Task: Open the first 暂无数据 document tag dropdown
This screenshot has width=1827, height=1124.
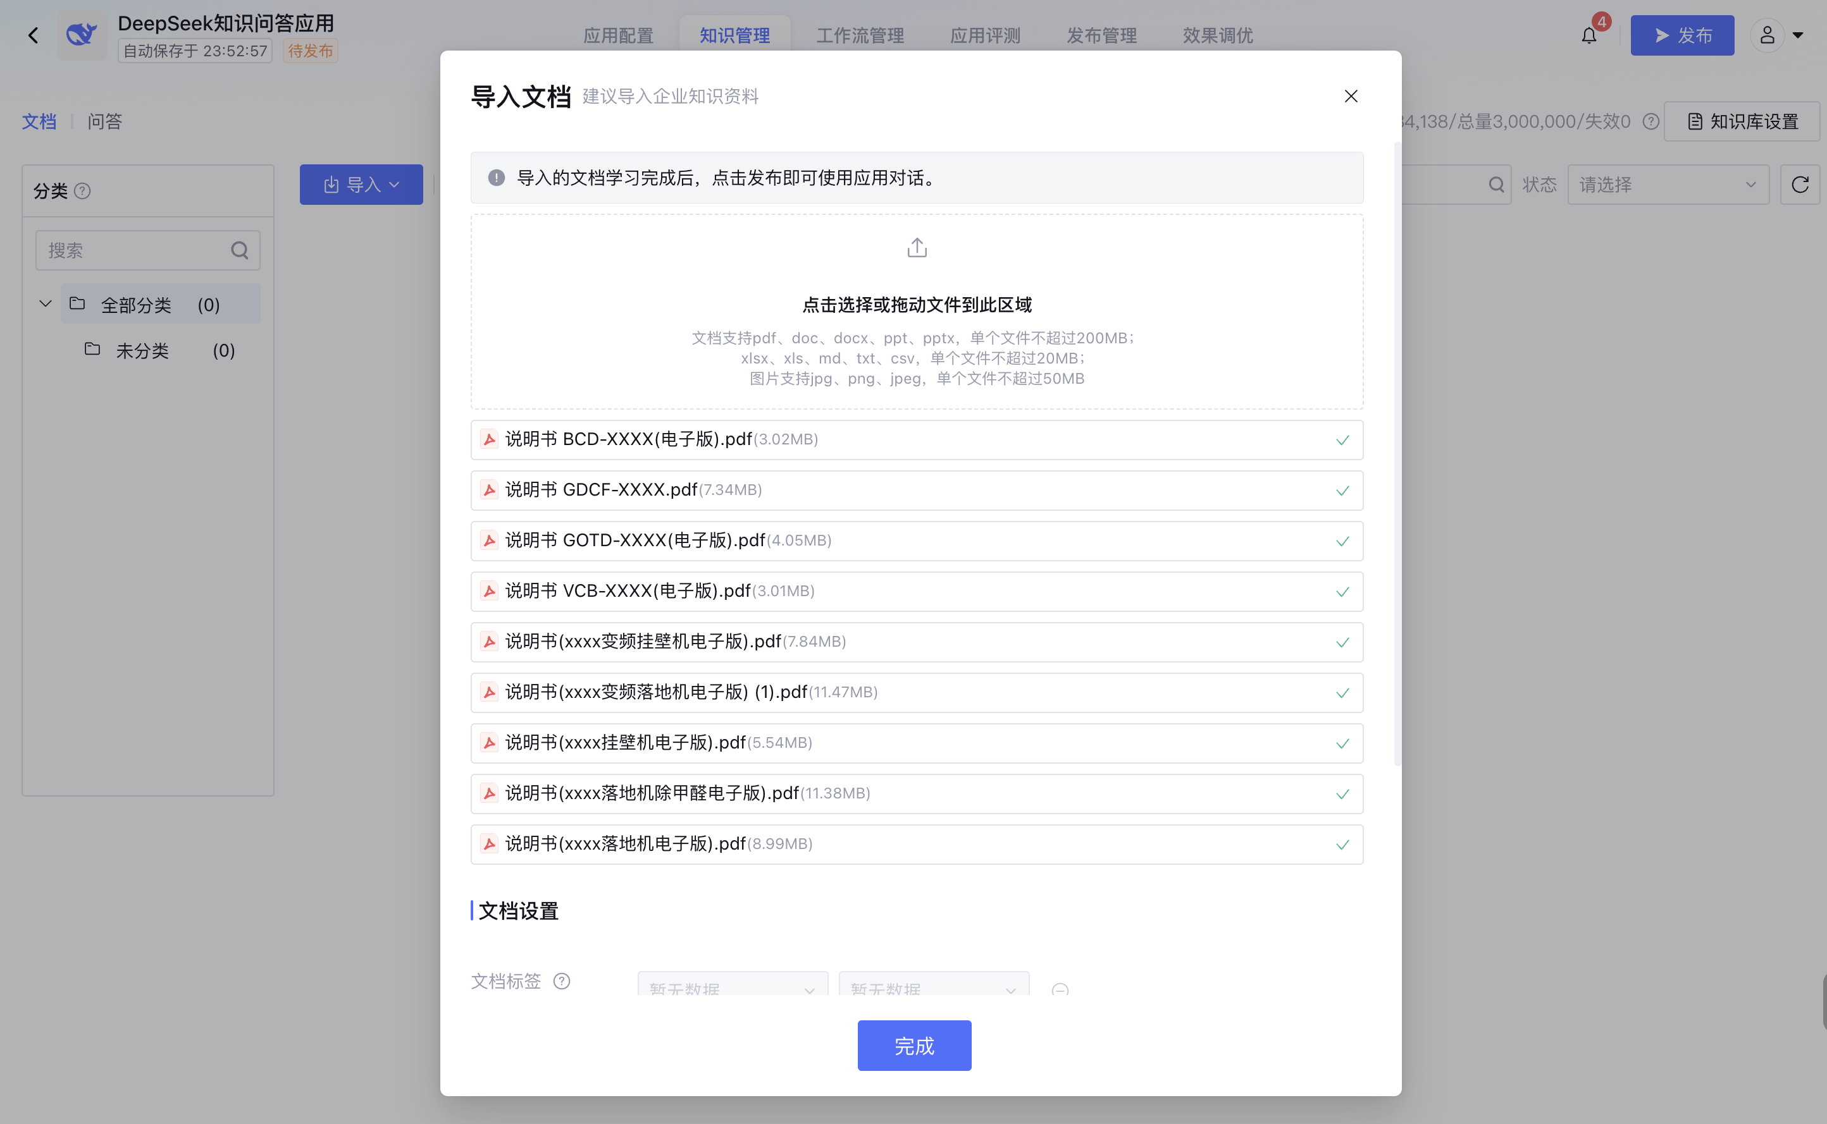Action: click(732, 989)
